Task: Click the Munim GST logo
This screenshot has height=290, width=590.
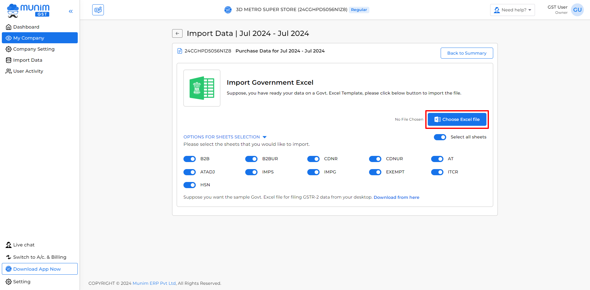Action: 28,10
